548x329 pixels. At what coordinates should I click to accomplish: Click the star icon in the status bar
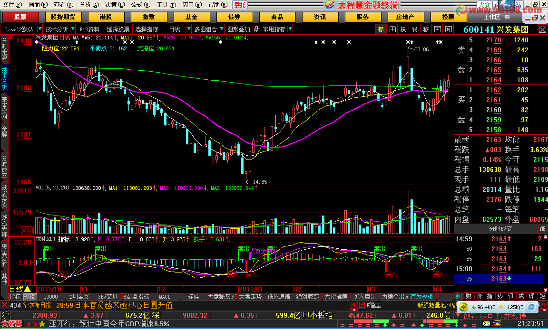[42, 324]
